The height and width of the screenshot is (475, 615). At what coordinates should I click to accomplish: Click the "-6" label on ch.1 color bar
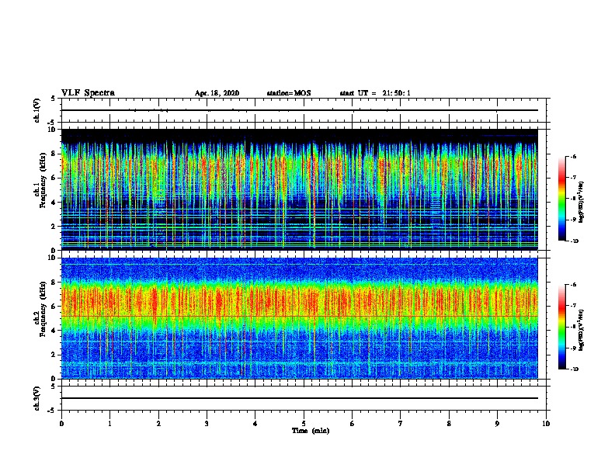point(573,156)
